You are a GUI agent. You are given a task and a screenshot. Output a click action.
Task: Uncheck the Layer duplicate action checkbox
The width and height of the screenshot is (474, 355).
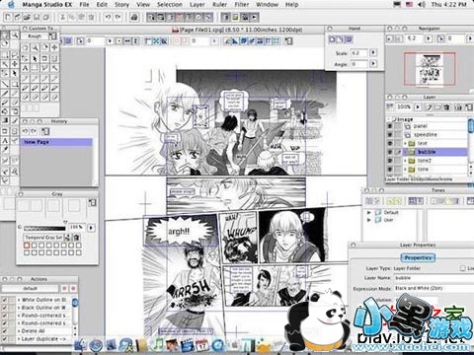[5, 339]
